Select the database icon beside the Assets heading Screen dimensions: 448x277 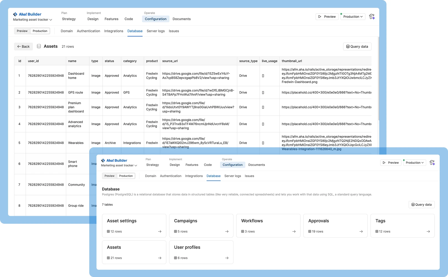pyautogui.click(x=39, y=46)
